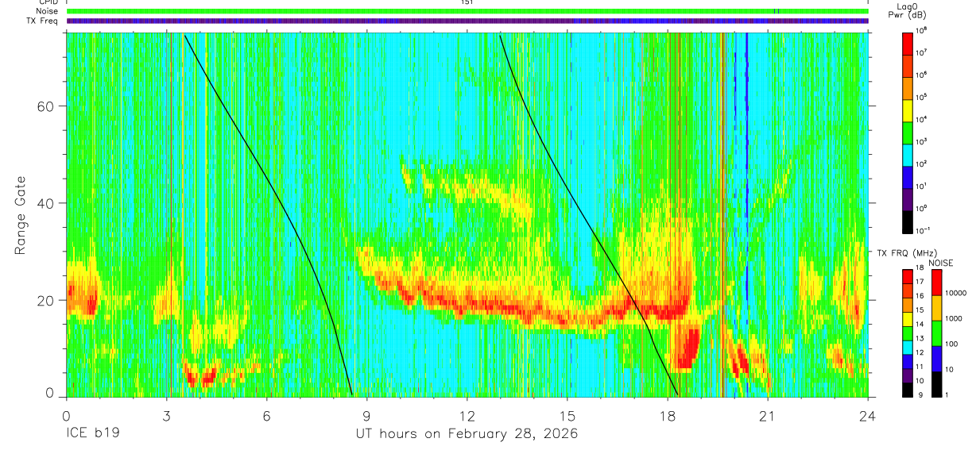Click the purple TX Freq strip above the plot
This screenshot has height=450, width=976.
(467, 21)
